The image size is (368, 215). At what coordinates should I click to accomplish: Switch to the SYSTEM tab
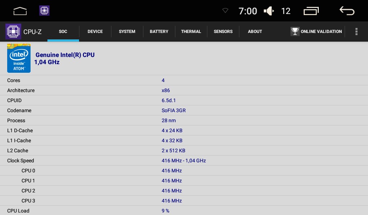[x=127, y=32]
